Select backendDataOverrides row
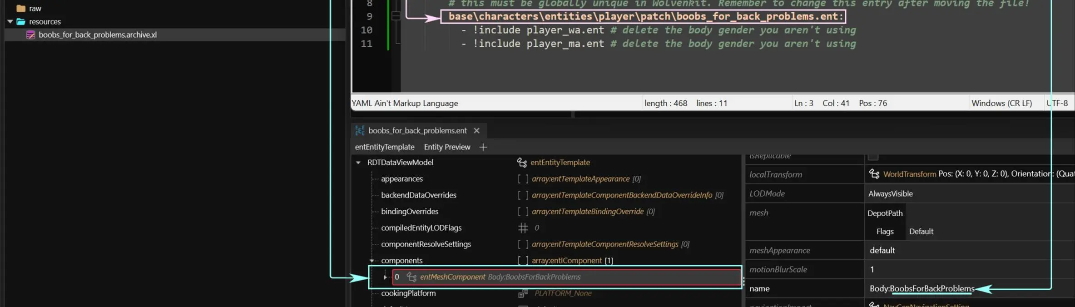The width and height of the screenshot is (1075, 307). (x=547, y=195)
